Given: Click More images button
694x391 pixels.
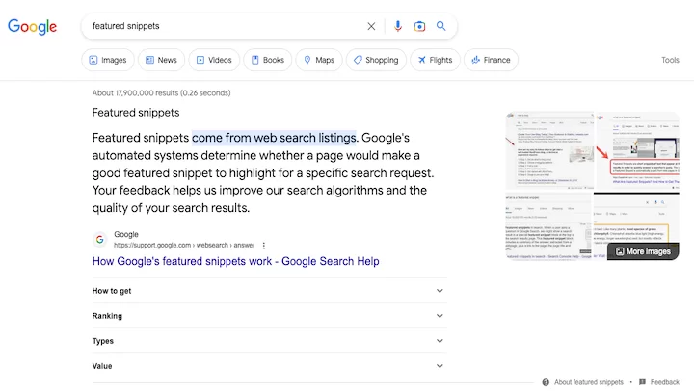Looking at the screenshot, I should (x=643, y=251).
